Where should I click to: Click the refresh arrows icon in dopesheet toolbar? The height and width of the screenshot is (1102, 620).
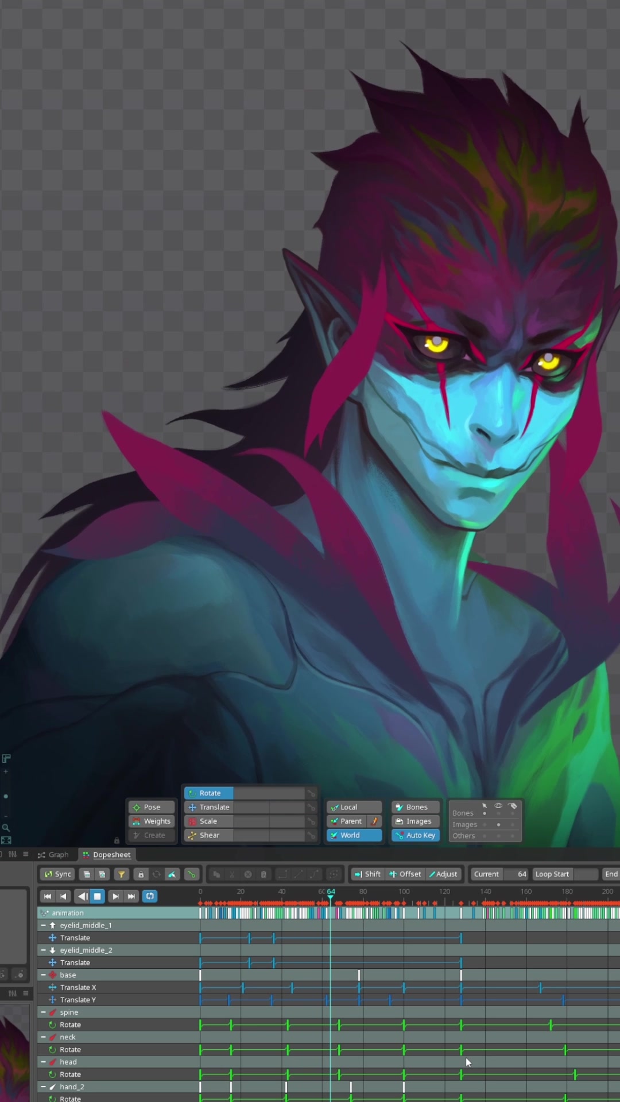[x=156, y=874]
